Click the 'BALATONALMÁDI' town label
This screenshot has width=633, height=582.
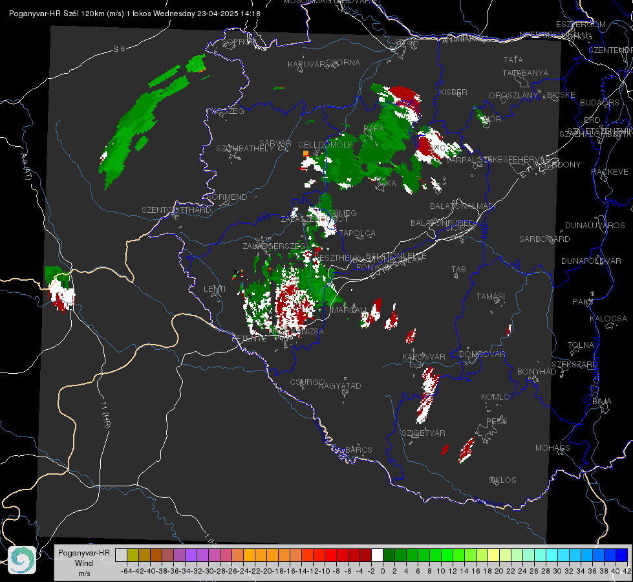463,206
